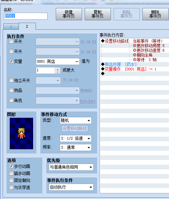Focus the 名称 field containing EV001
Screen dimensions: 169x199
(26, 16)
